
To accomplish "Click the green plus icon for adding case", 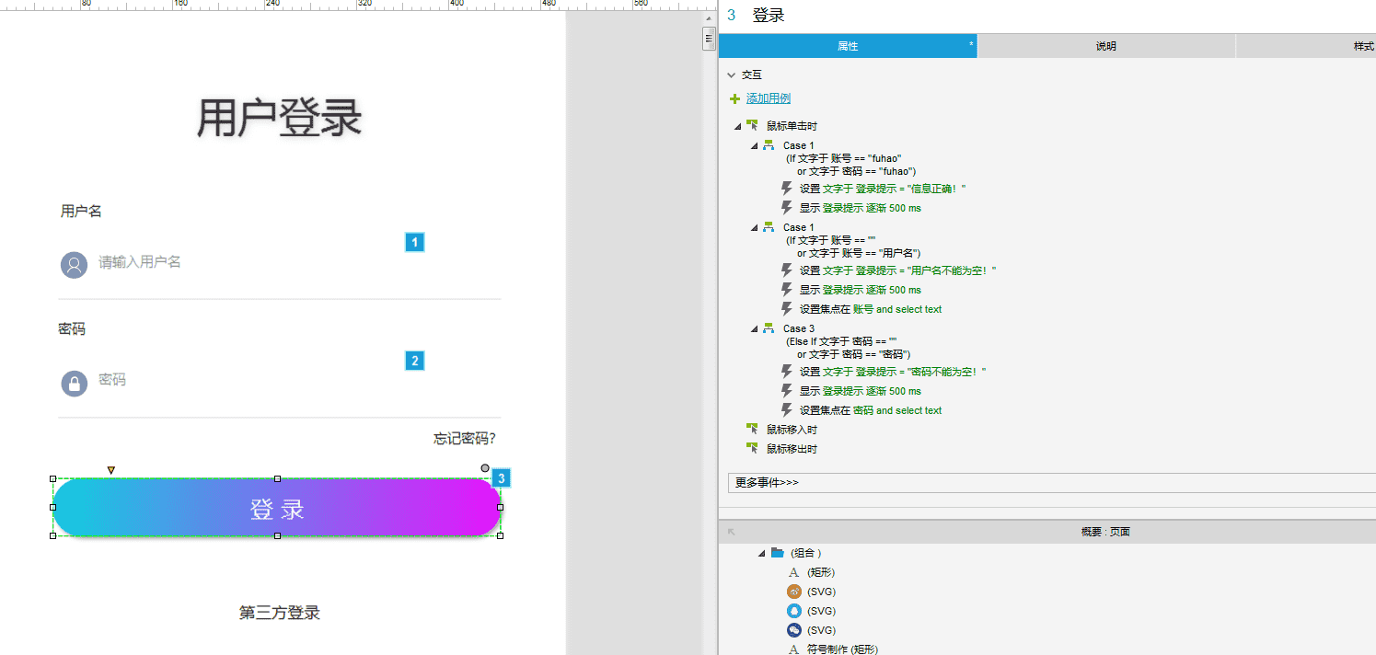I will tap(734, 98).
